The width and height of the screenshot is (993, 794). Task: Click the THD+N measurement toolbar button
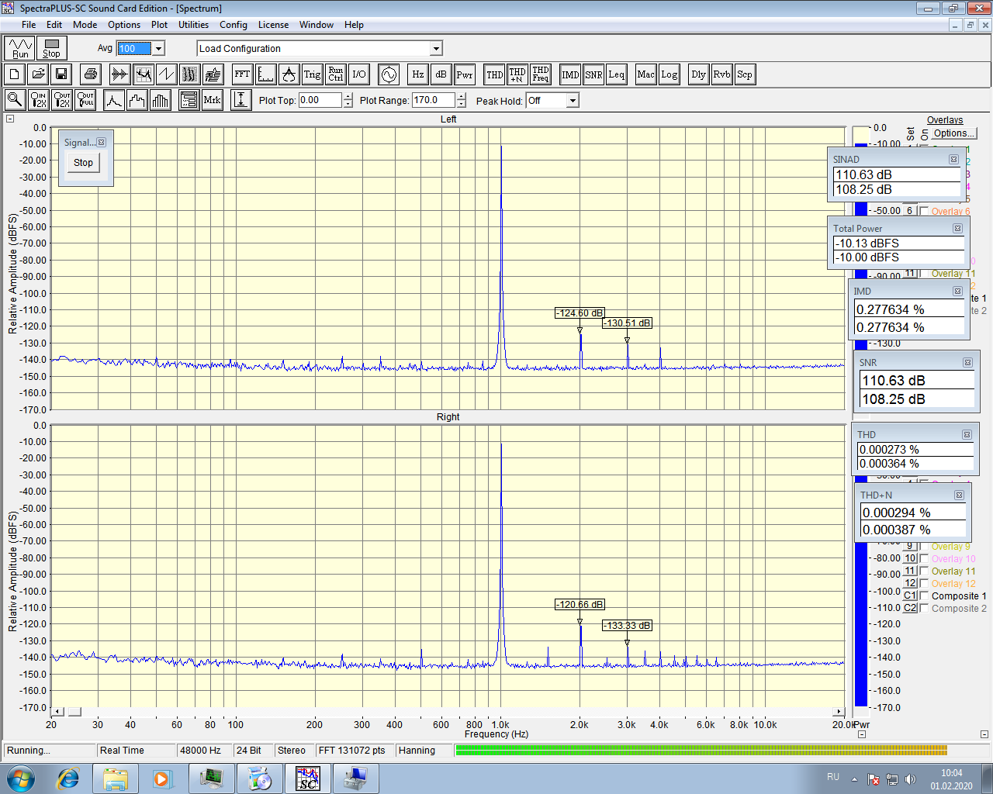click(x=517, y=74)
